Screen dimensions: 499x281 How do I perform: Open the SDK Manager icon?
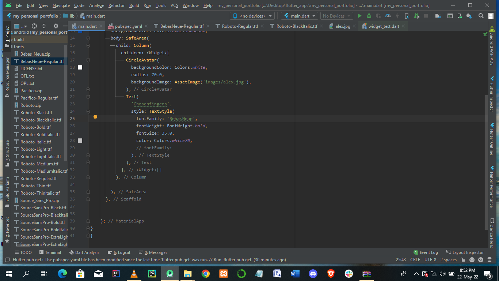[469, 16]
